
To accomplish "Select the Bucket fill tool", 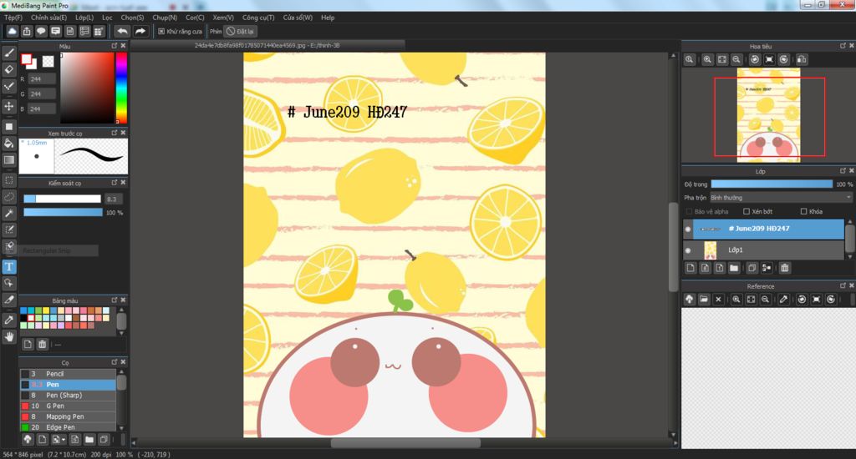I will pyautogui.click(x=8, y=144).
